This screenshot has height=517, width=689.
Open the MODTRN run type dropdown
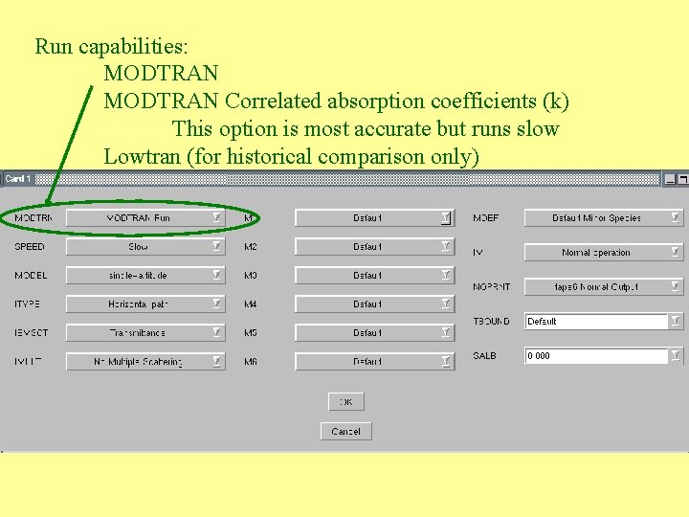(x=145, y=217)
